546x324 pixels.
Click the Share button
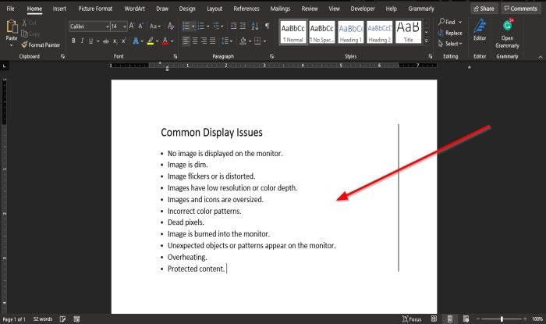(484, 9)
